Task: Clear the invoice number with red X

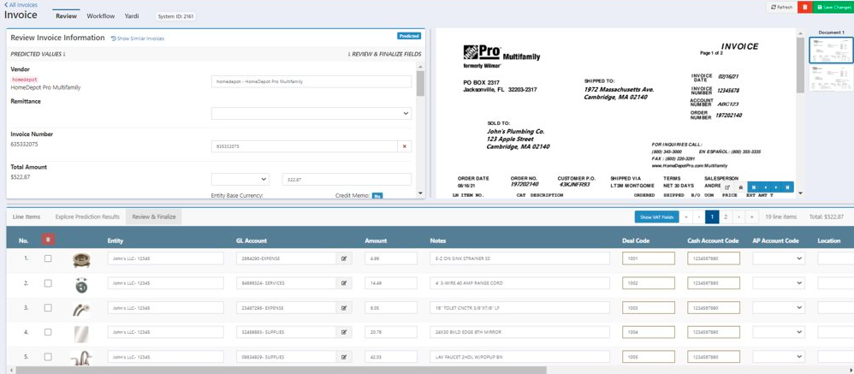Action: pos(405,146)
